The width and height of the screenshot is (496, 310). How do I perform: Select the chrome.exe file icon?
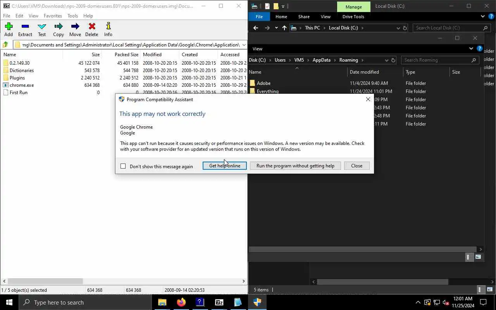tap(6, 85)
